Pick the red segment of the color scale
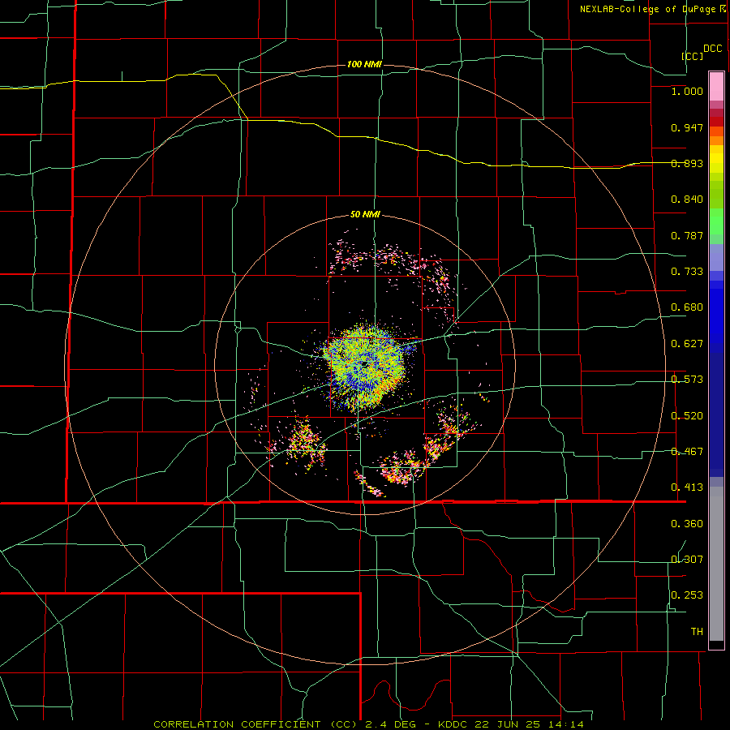This screenshot has height=730, width=730. (x=716, y=121)
